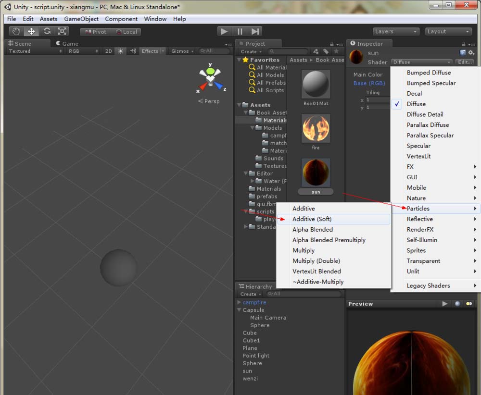Open the material help book icon
Viewport: 481px width, 395px height.
[x=463, y=53]
